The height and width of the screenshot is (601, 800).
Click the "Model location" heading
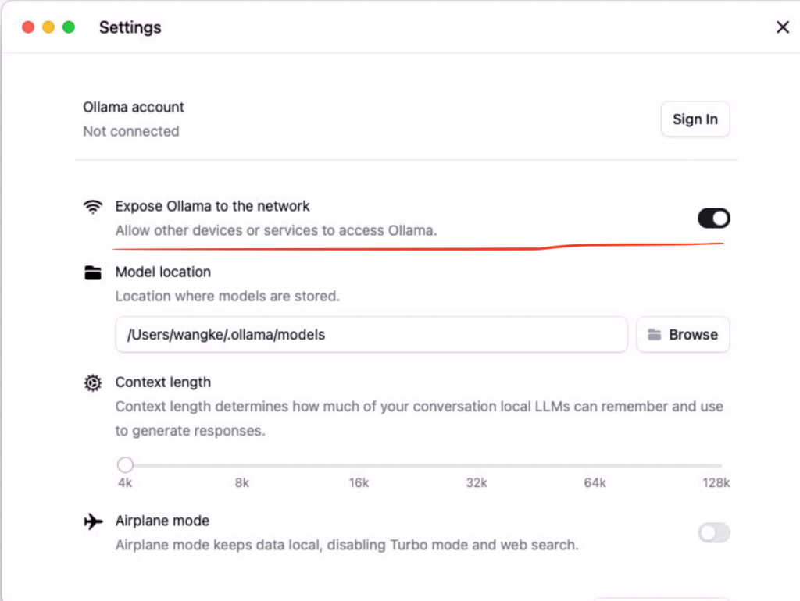[162, 272]
